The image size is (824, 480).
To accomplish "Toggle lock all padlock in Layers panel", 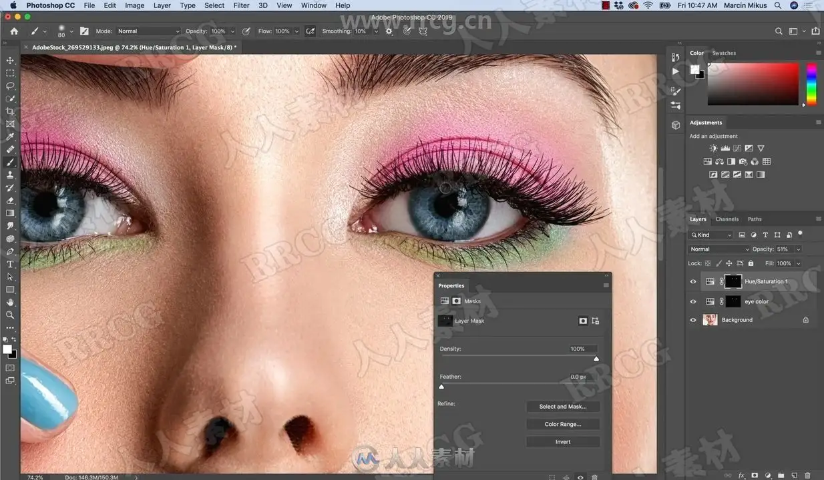I will (751, 263).
